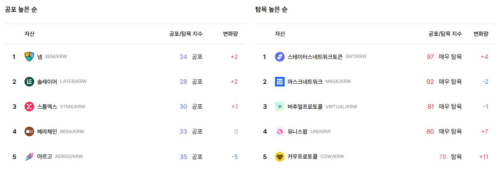Click the NEM (XEM) coin icon
The image size is (497, 169).
29,57
